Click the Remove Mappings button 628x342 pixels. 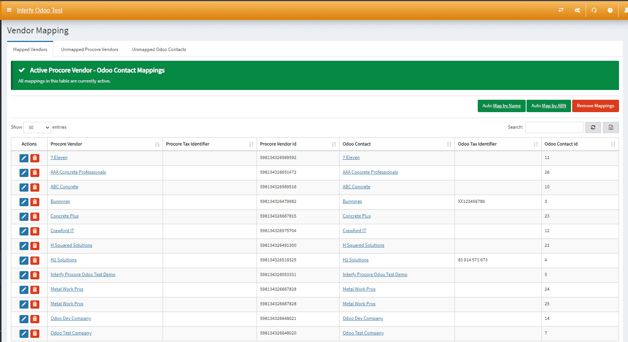(595, 106)
